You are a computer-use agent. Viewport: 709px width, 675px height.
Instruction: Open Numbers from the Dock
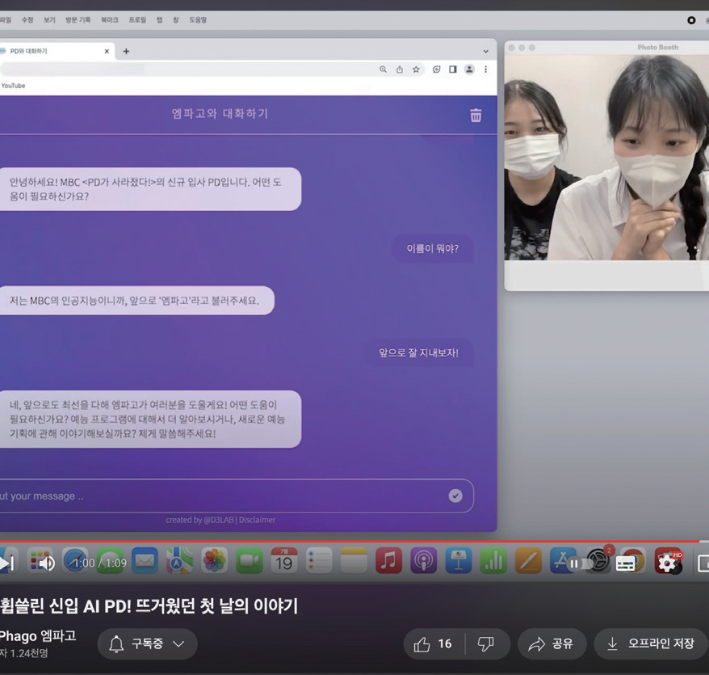pyautogui.click(x=493, y=560)
